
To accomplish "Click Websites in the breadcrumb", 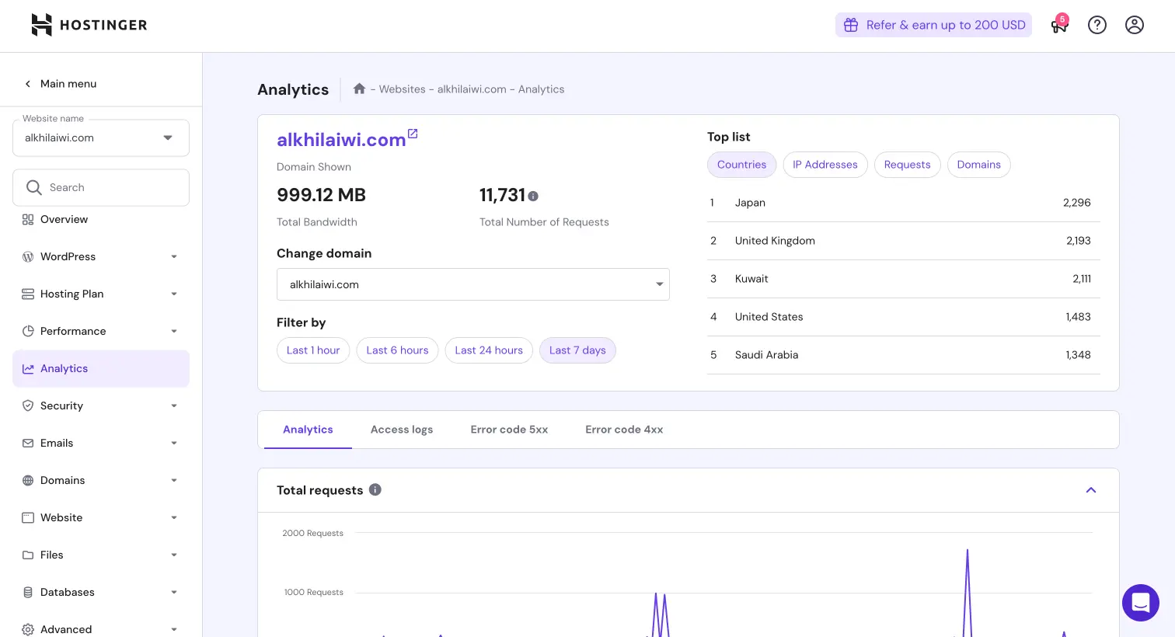I will pyautogui.click(x=402, y=89).
